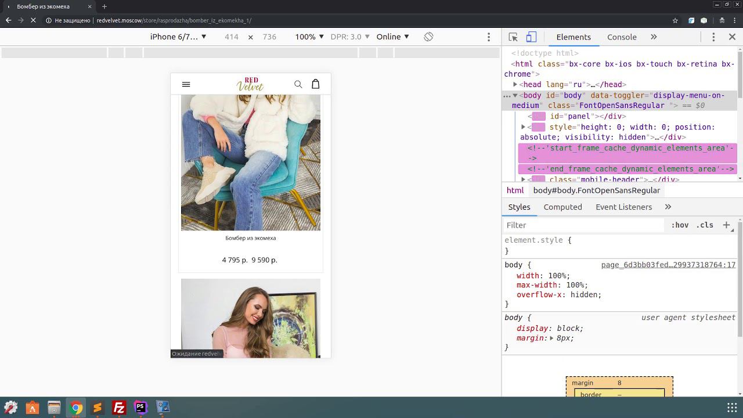Show more DevTools panel tabs
Viewport: 743px width, 418px height.
pos(654,37)
